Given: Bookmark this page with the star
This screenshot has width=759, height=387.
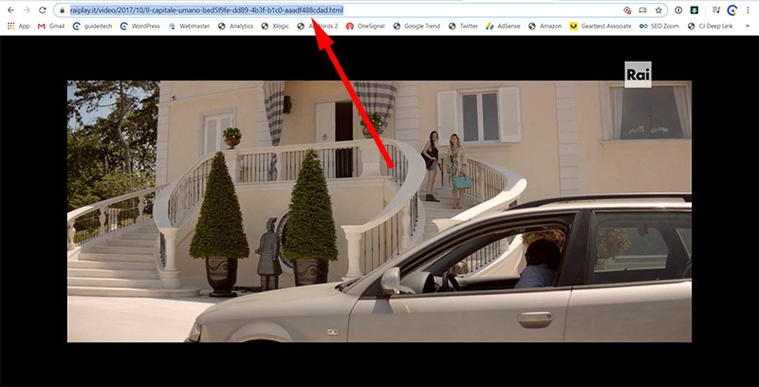Looking at the screenshot, I should (x=658, y=9).
